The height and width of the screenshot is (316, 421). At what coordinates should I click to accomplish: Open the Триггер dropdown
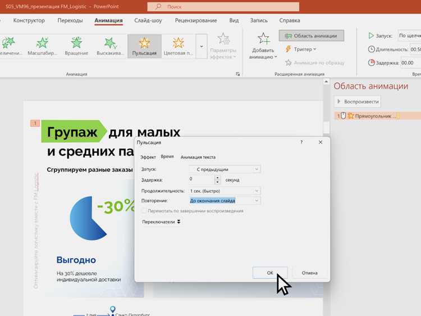[x=301, y=49]
